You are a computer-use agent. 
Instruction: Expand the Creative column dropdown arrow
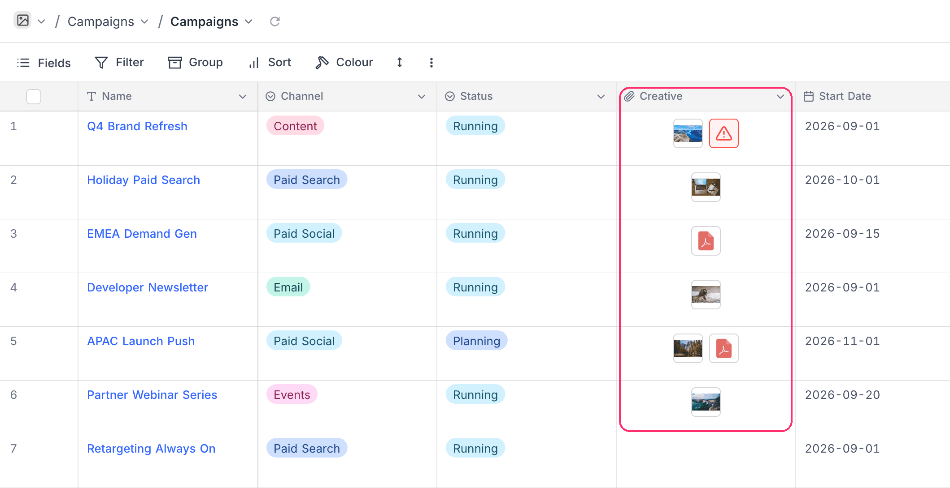[780, 97]
